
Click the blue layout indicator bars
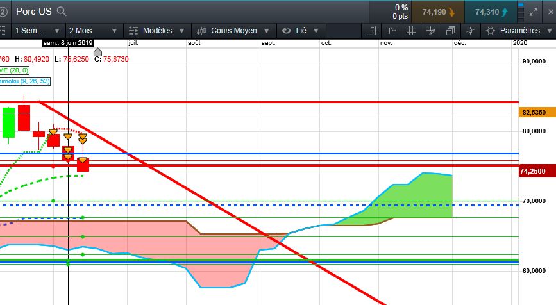(x=521, y=12)
